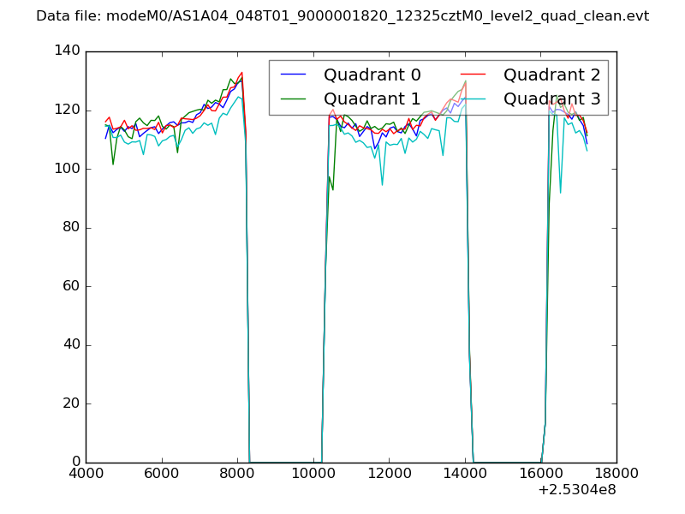Viewport: 685px width, 514px height.
Task: Click the Quadrant 0 legend label
Action: (372, 75)
